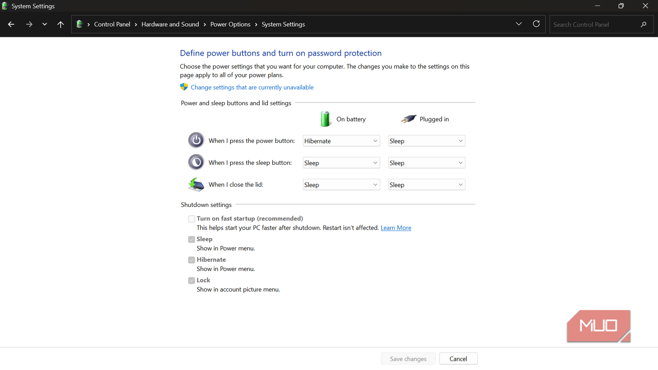Open sleep button On battery dropdown

click(341, 163)
